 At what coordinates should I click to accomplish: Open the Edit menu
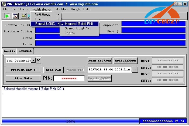click(13, 9)
